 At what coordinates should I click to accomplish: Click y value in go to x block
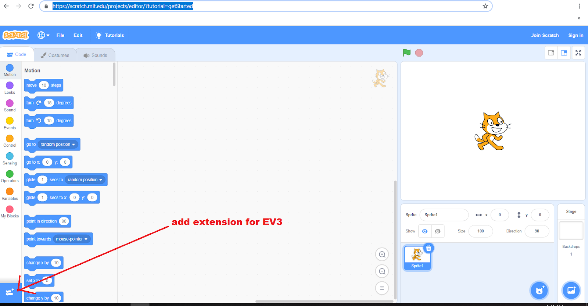(x=65, y=162)
